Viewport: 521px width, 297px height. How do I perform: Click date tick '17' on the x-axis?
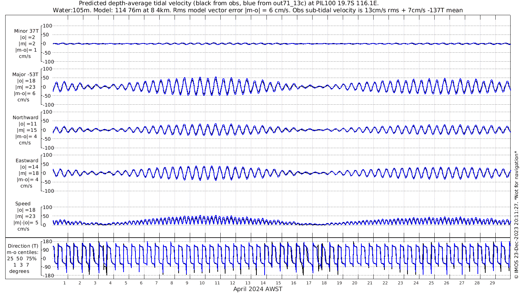tap(309, 283)
